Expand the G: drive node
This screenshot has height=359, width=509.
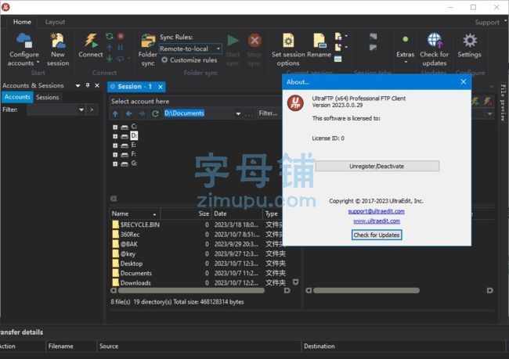(115, 164)
